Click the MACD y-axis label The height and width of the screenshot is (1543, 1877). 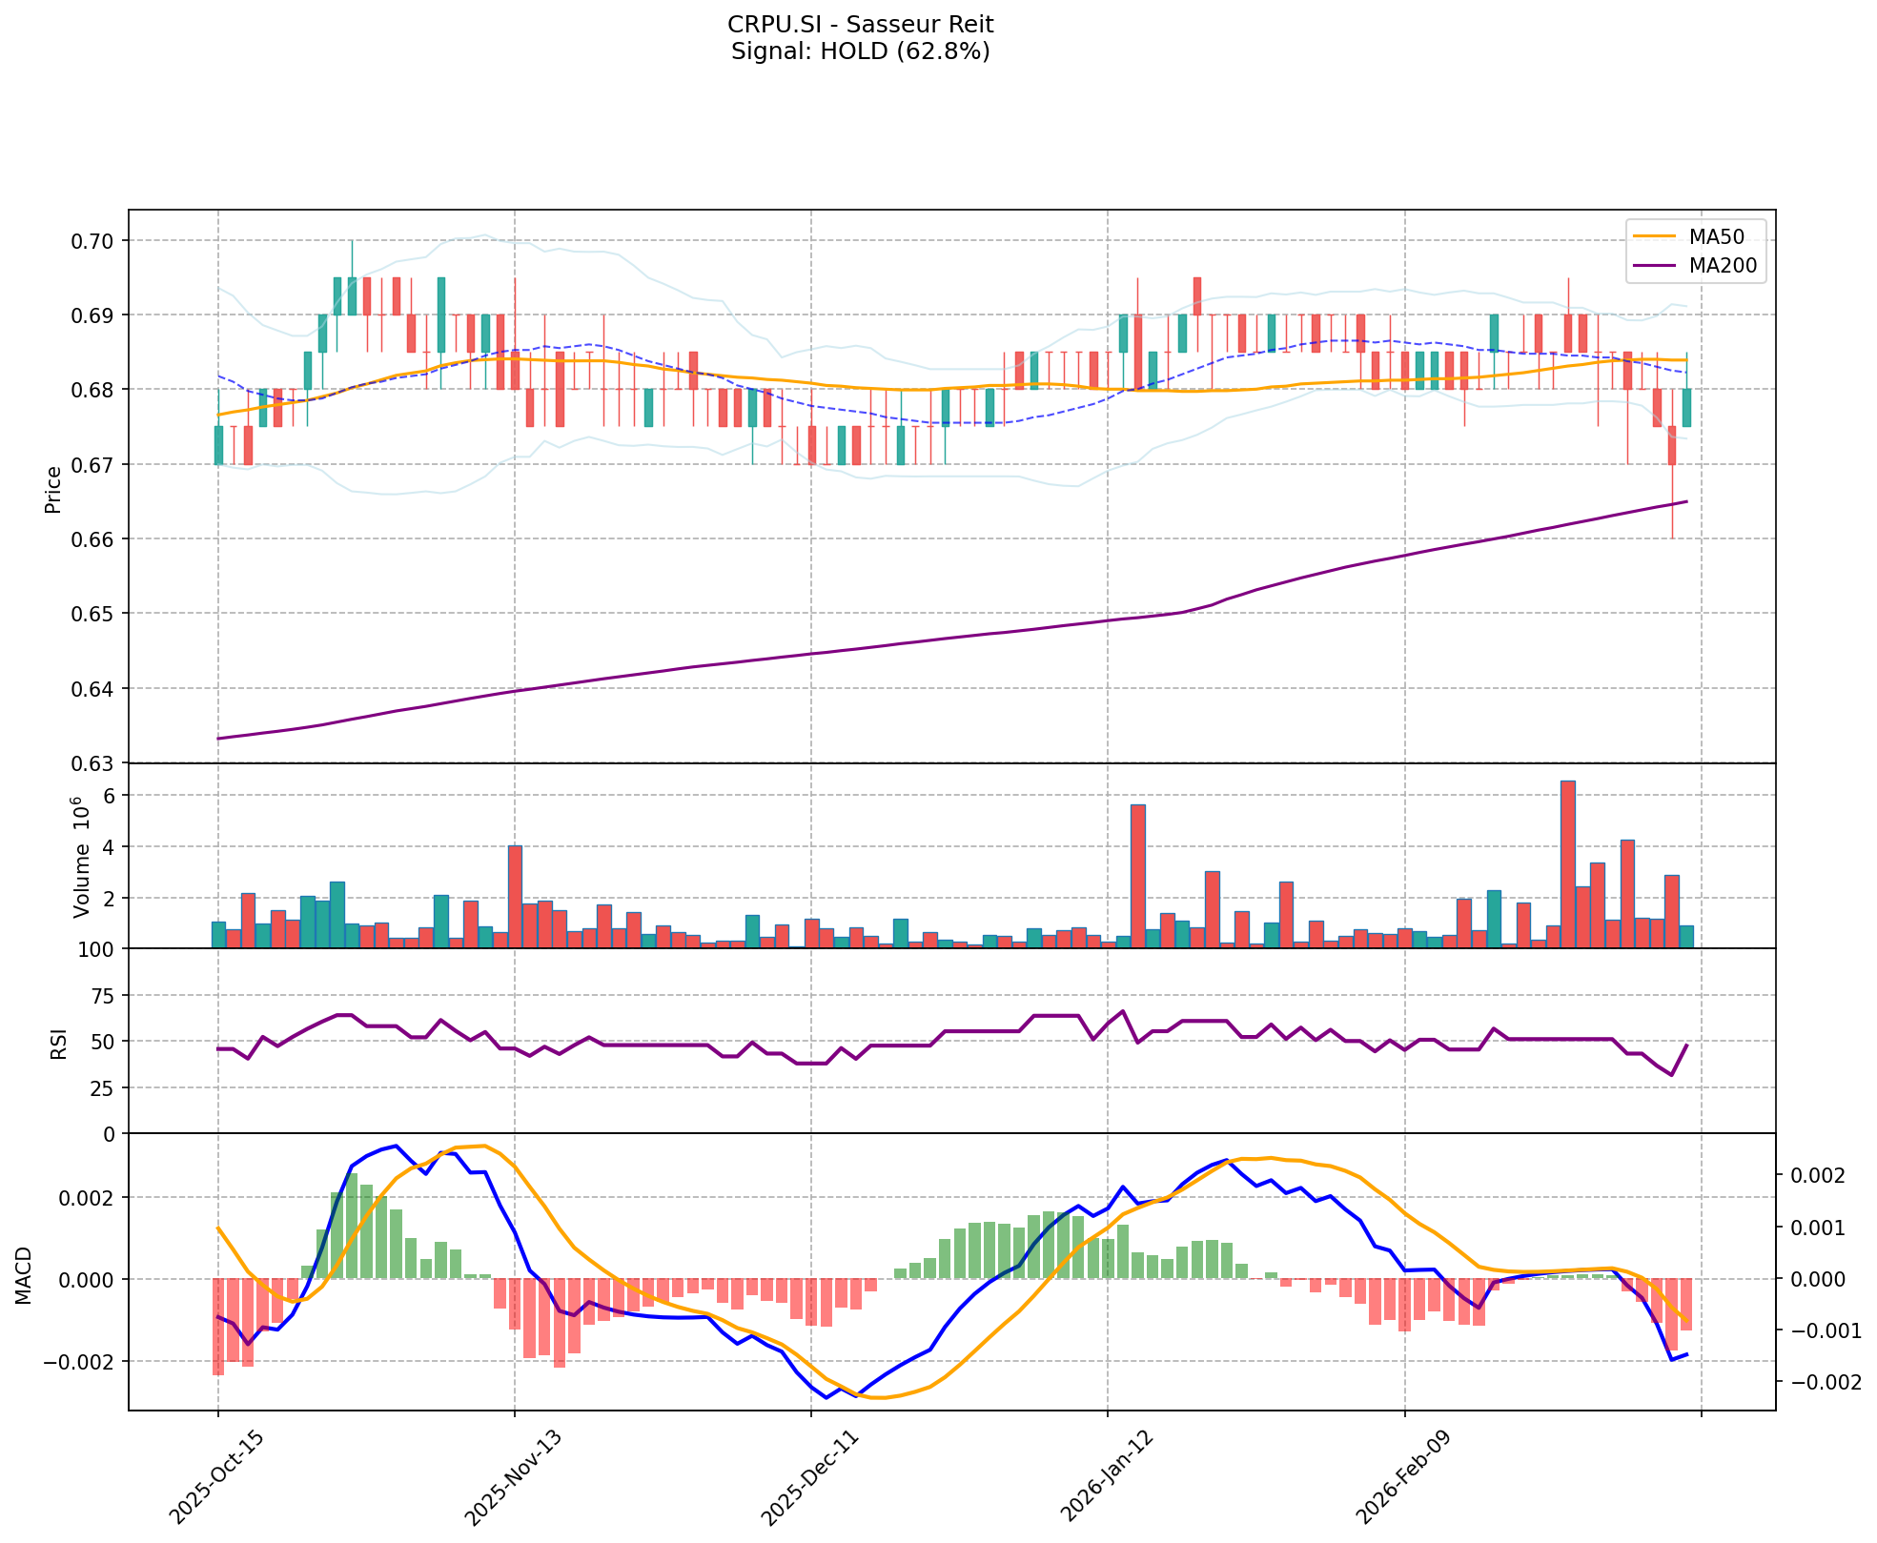point(25,1275)
